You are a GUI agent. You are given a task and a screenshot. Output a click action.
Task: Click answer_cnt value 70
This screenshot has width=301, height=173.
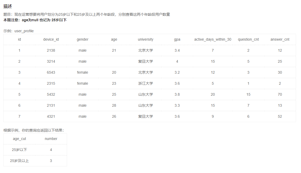coord(280,94)
